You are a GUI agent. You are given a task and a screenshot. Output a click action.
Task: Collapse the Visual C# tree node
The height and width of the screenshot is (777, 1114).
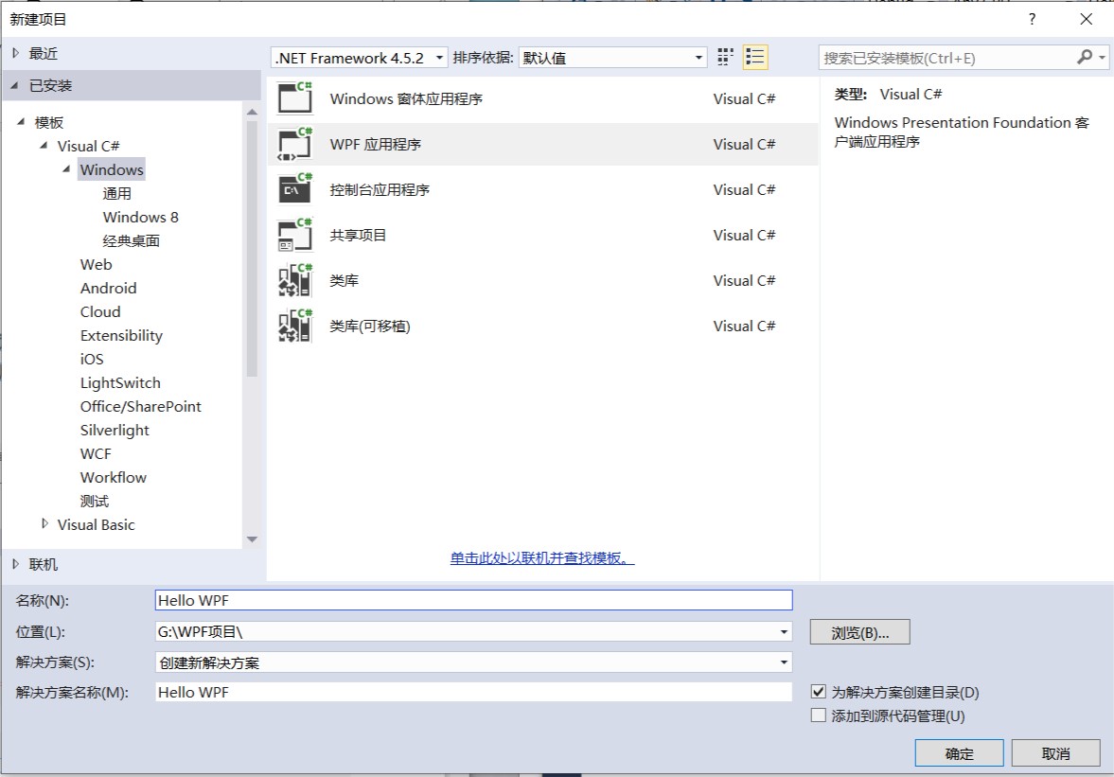coord(44,146)
